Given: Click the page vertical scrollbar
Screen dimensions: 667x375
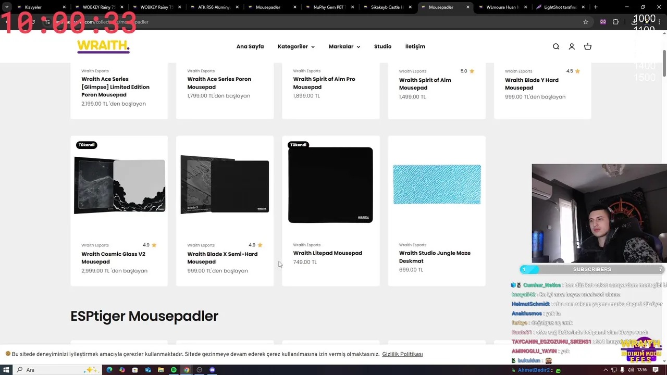Looking at the screenshot, I should [664, 64].
